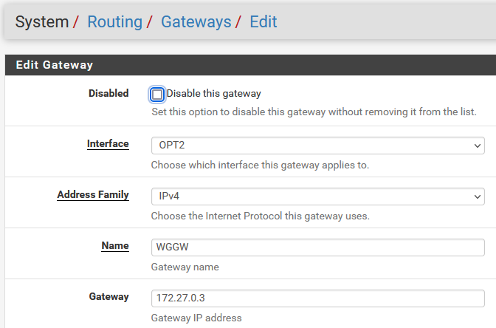The height and width of the screenshot is (328, 496).
Task: Click the 'Gateway name' help text
Action: click(185, 267)
